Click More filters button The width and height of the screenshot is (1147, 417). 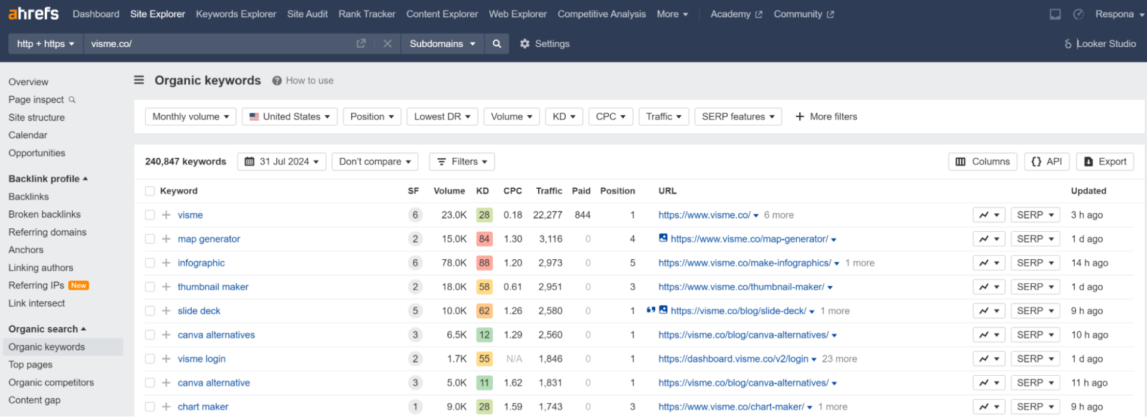pos(826,116)
